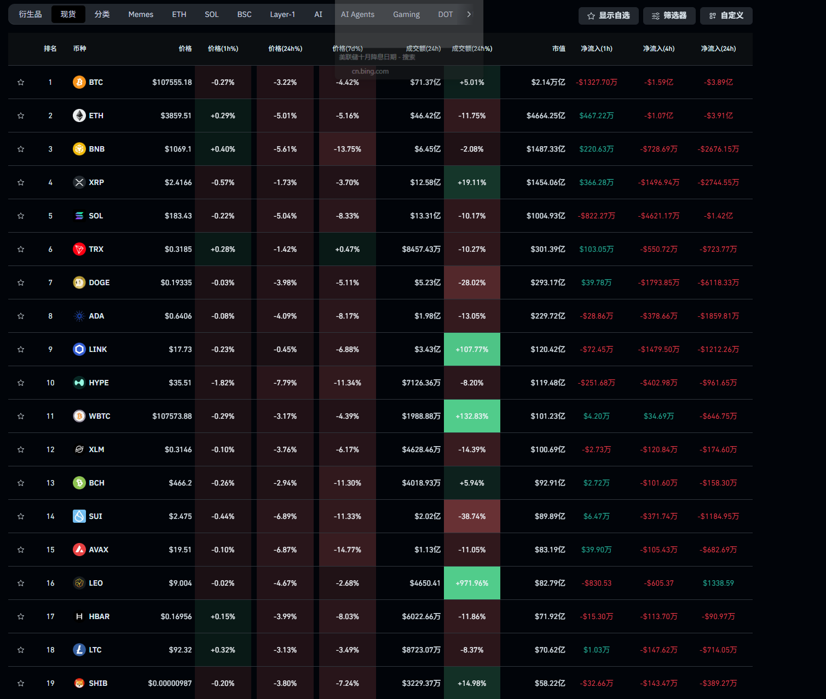Open the BSC category tab
This screenshot has width=826, height=699.
click(245, 14)
